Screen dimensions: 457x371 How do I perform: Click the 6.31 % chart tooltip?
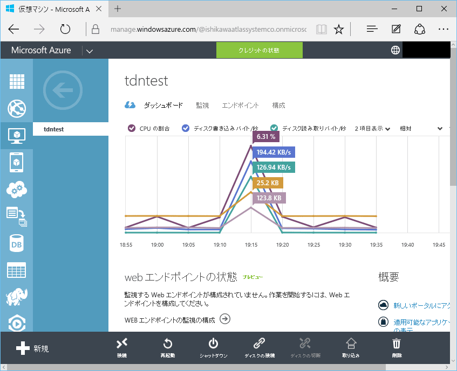266,136
